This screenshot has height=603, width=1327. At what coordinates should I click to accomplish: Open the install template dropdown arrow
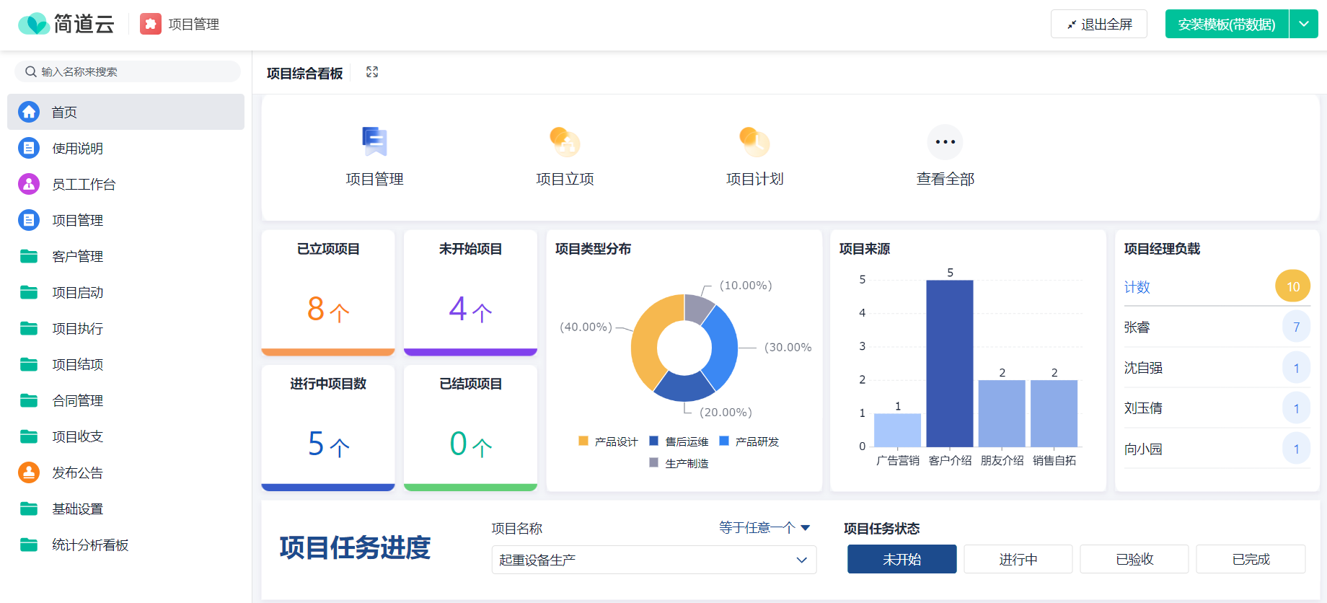click(1304, 24)
